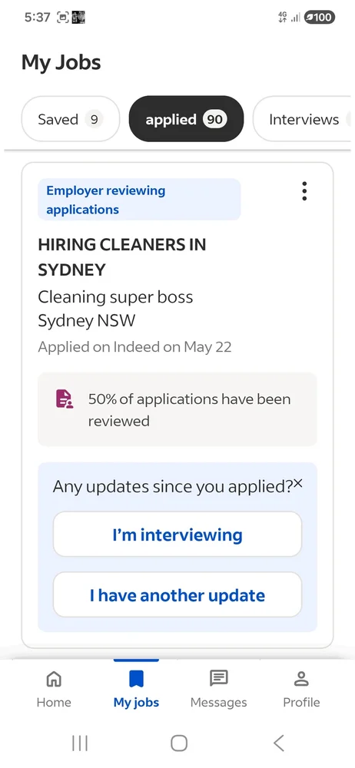Screen dimensions: 355x768
Task: Tap the Home icon in bottom navigation
Action: pyautogui.click(x=54, y=679)
